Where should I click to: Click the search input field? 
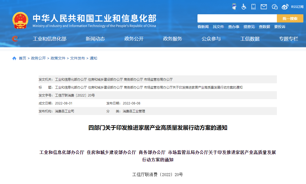tap(237, 18)
